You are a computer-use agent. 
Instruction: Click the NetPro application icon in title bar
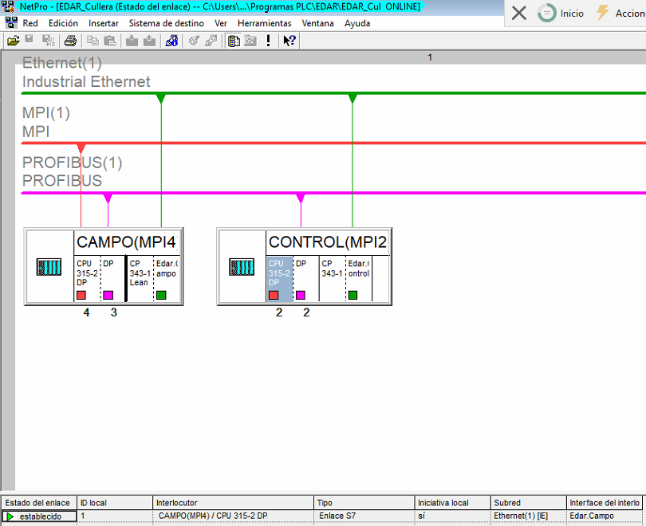[8, 6]
